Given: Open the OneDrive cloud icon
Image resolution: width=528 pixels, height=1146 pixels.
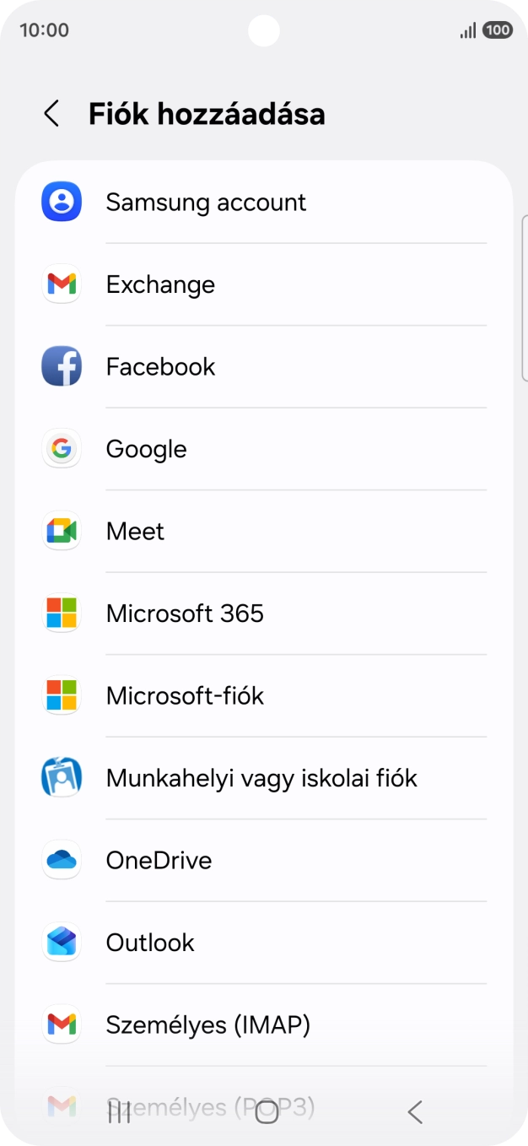Looking at the screenshot, I should tap(61, 860).
